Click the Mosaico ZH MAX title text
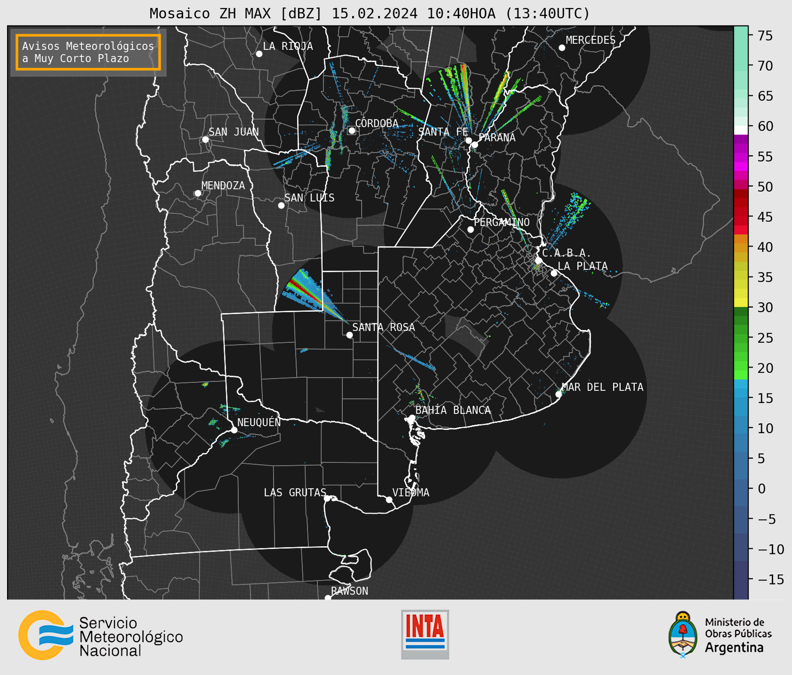This screenshot has width=792, height=675. point(369,13)
